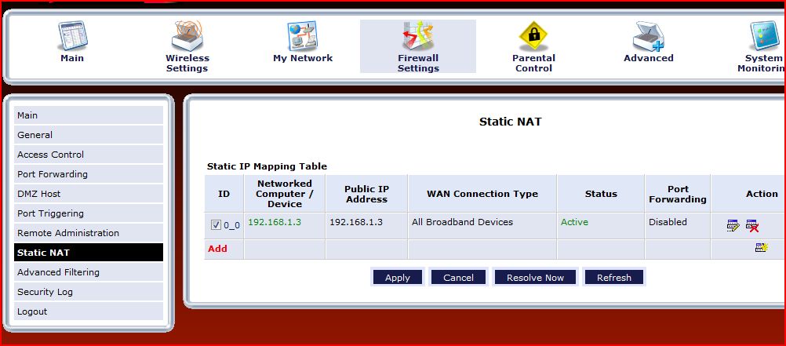Click the Public IP Address column header
786x346 pixels.
[x=366, y=194]
